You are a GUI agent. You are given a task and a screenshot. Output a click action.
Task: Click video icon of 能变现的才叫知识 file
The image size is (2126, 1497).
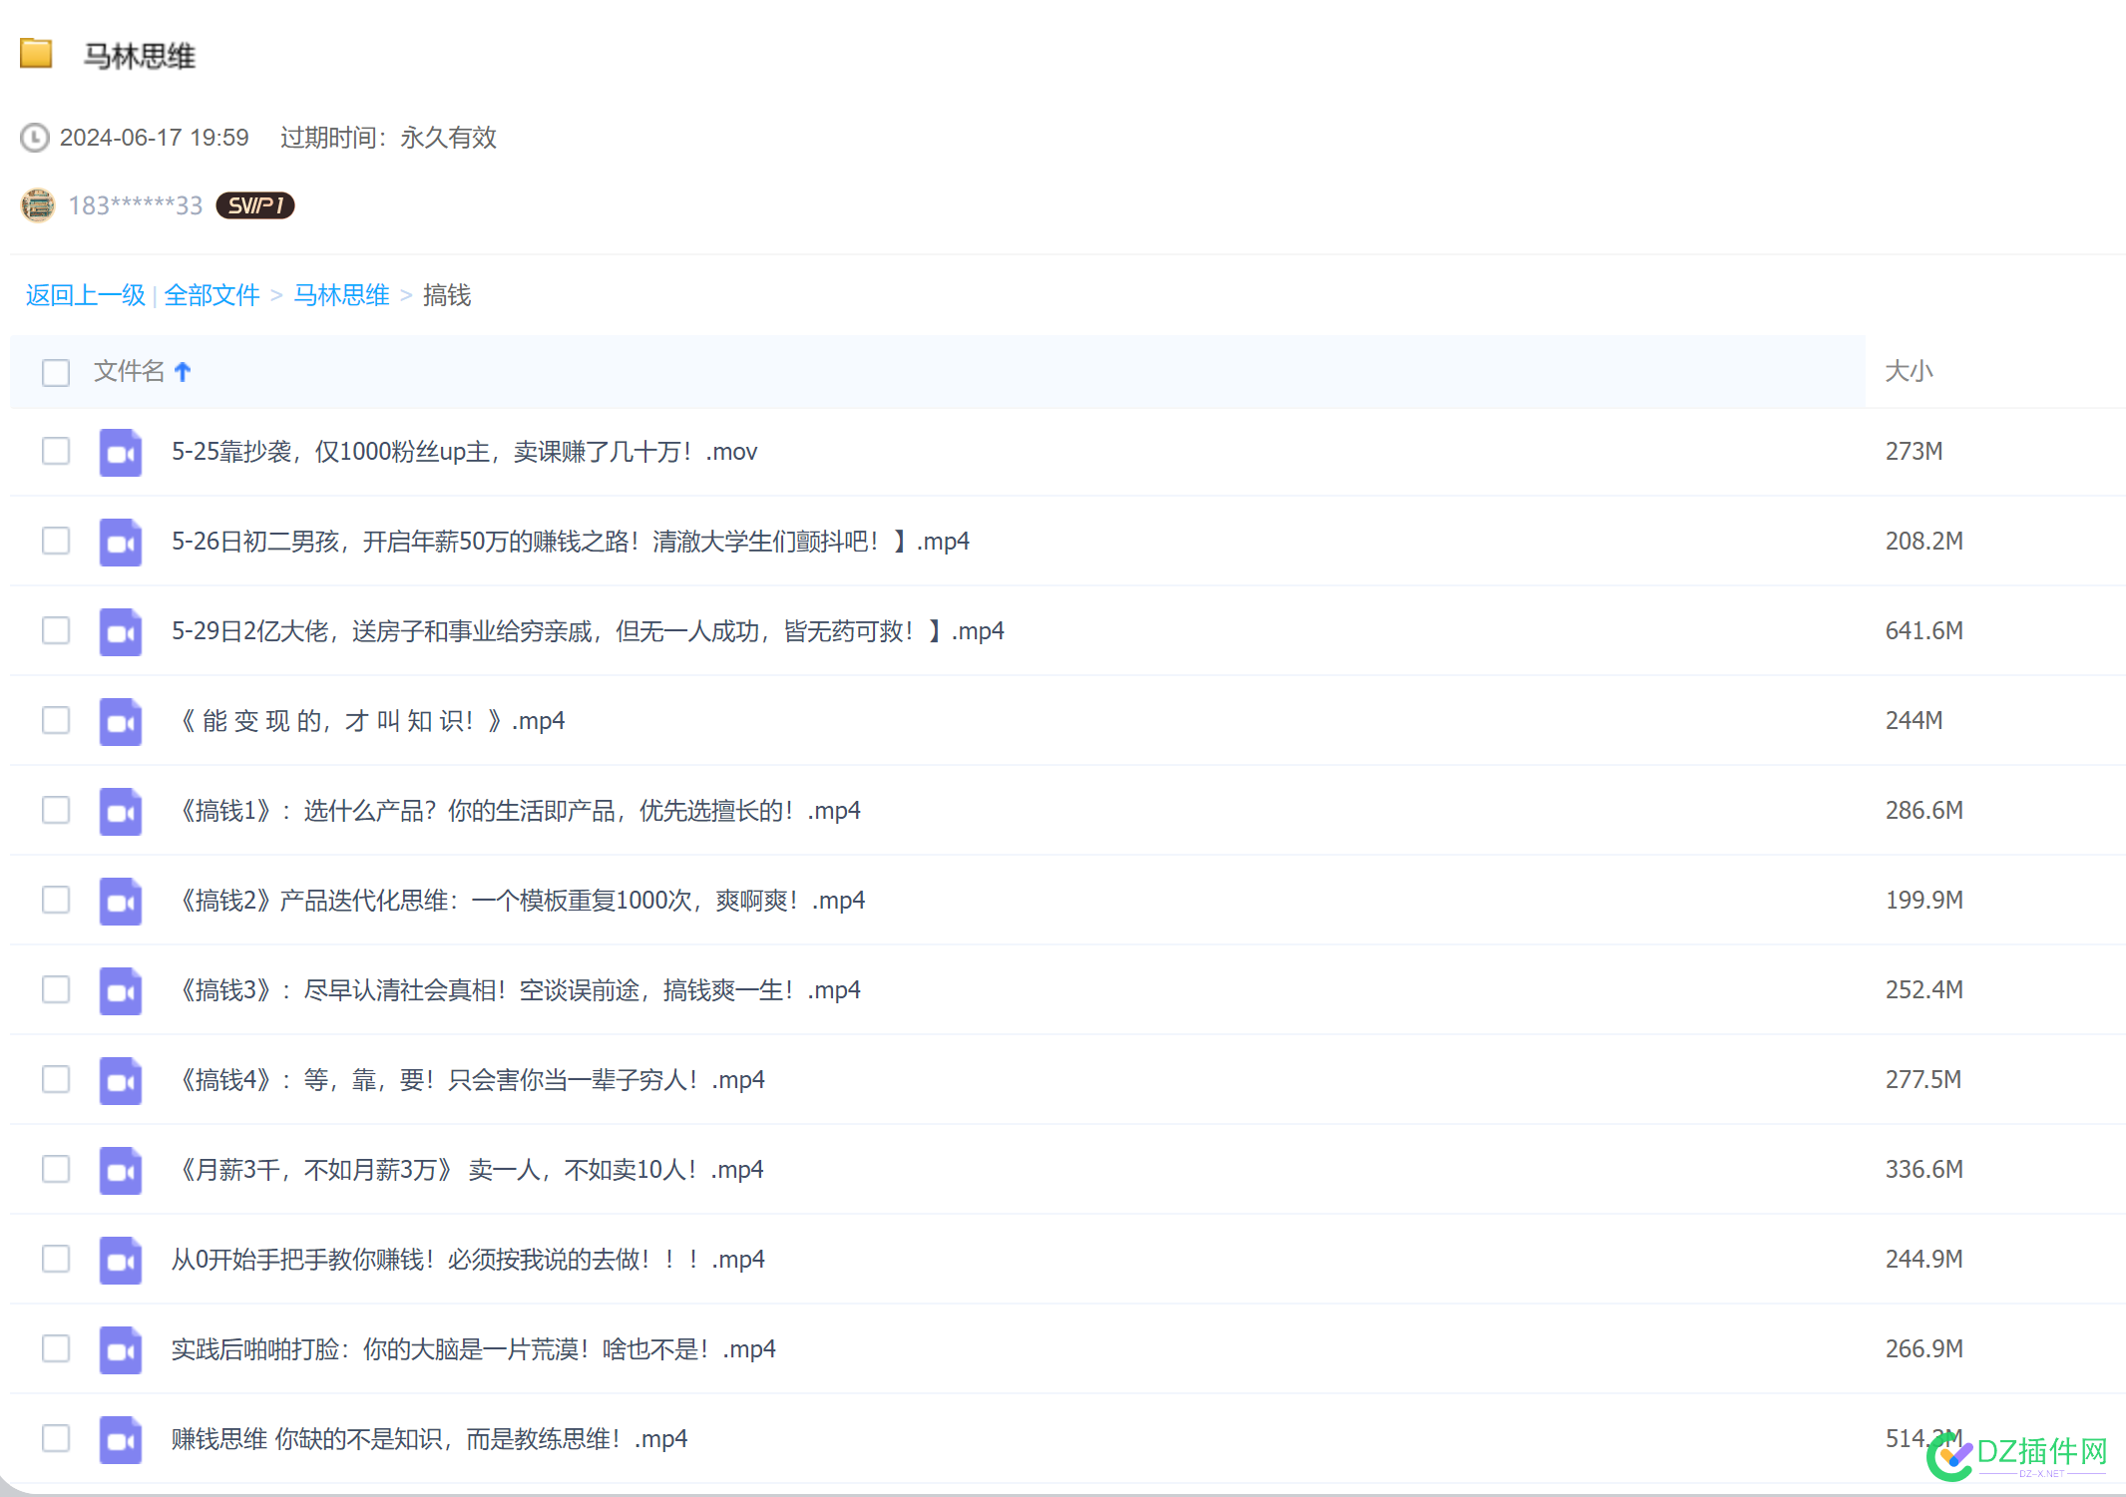121,722
